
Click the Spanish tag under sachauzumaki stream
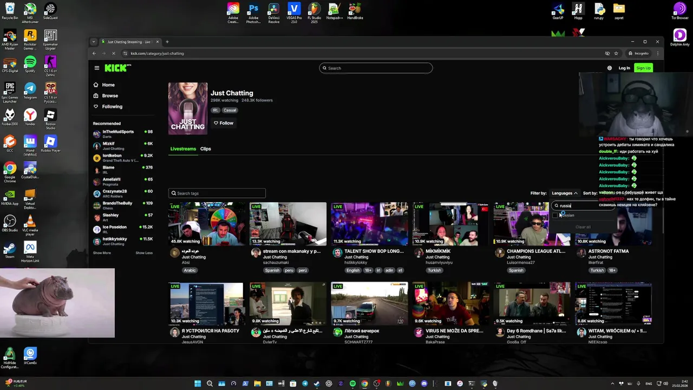pyautogui.click(x=272, y=270)
